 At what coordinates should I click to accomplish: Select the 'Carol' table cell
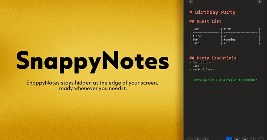click(197, 43)
